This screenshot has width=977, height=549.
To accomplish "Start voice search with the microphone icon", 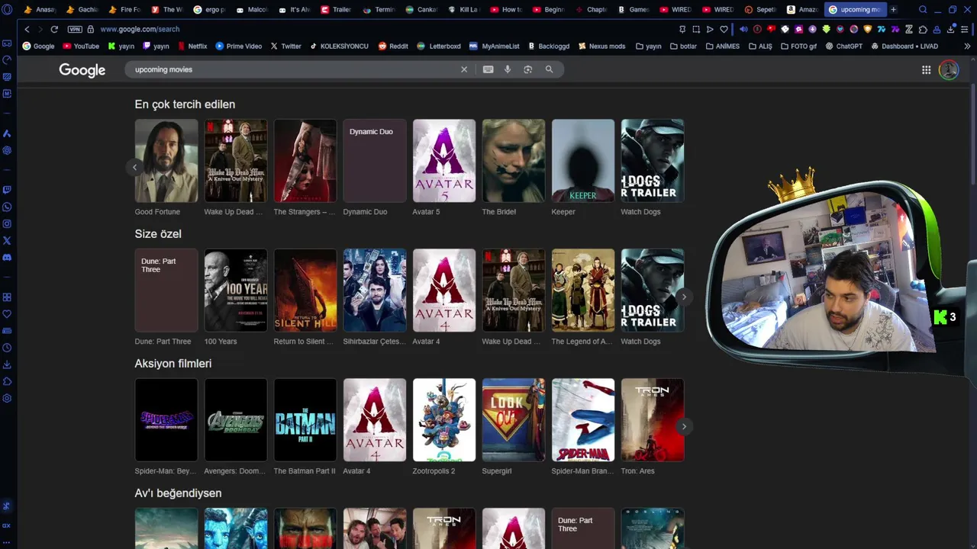I will click(x=508, y=69).
